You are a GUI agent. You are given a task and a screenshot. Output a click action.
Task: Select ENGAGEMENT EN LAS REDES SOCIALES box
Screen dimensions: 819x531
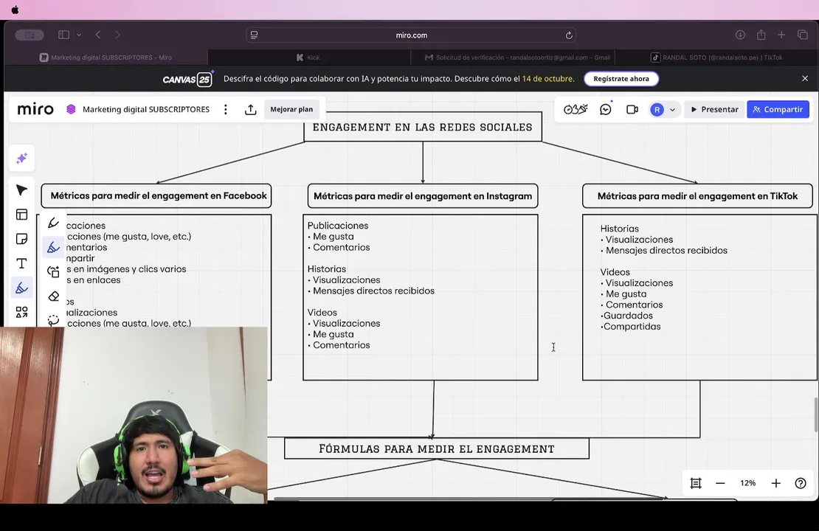coord(423,127)
